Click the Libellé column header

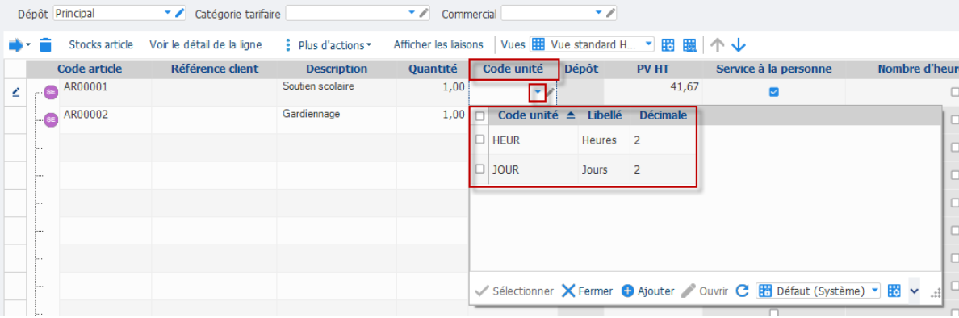605,115
